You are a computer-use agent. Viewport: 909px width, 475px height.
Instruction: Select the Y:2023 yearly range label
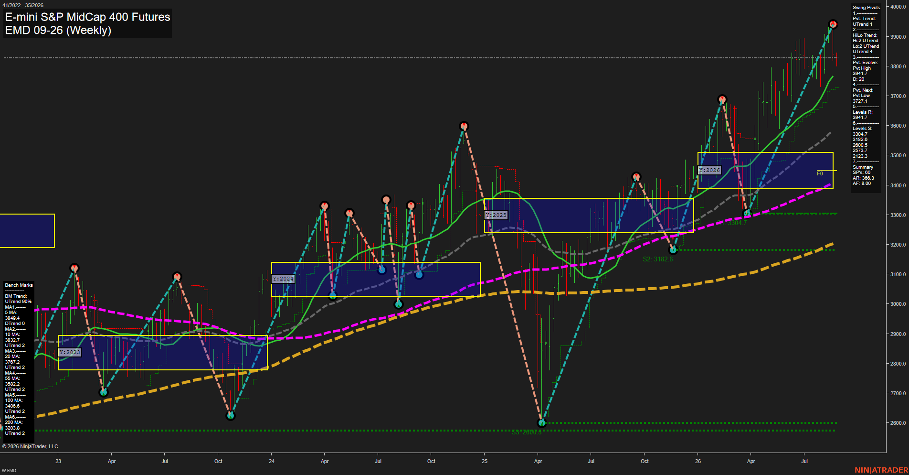pos(70,352)
